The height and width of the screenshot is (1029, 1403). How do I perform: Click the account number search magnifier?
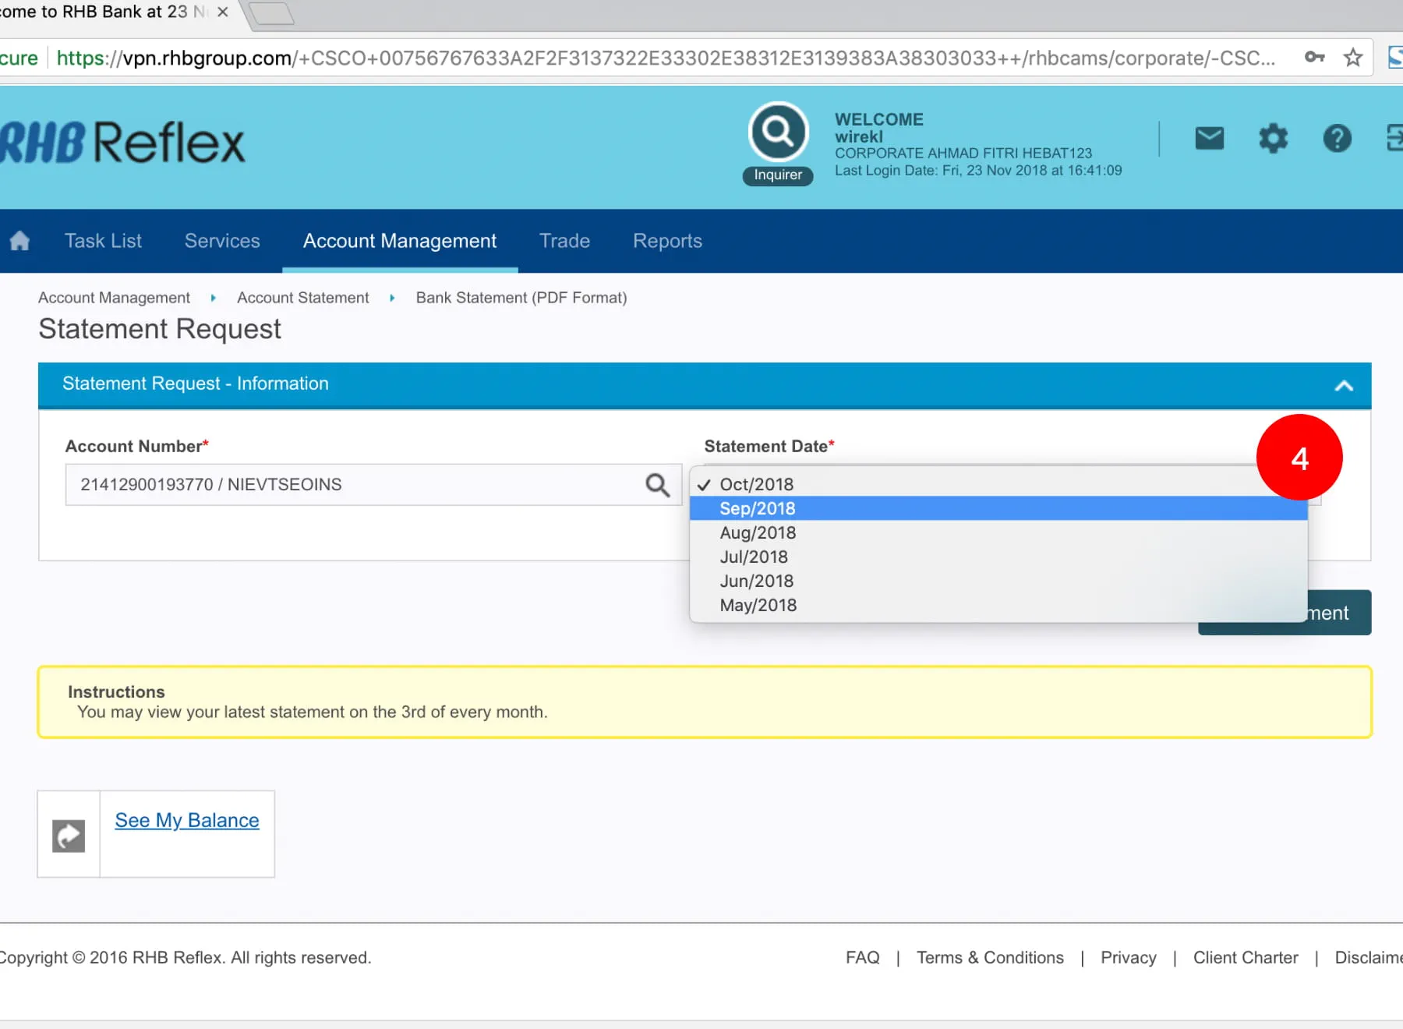(657, 485)
